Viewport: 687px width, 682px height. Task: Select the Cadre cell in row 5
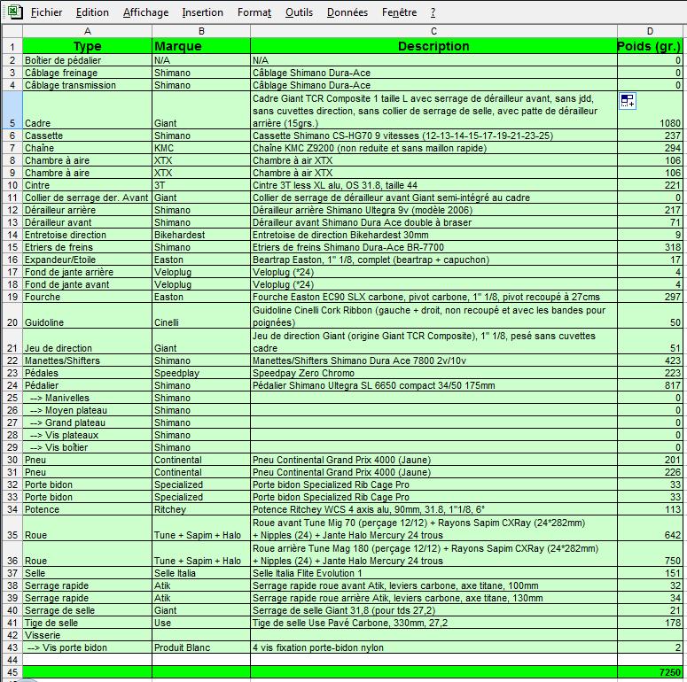tap(87, 110)
